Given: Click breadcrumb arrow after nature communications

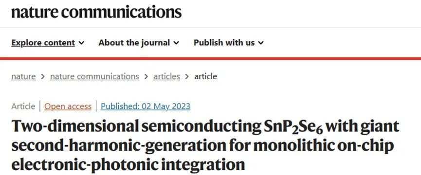Looking at the screenshot, I should coord(146,77).
